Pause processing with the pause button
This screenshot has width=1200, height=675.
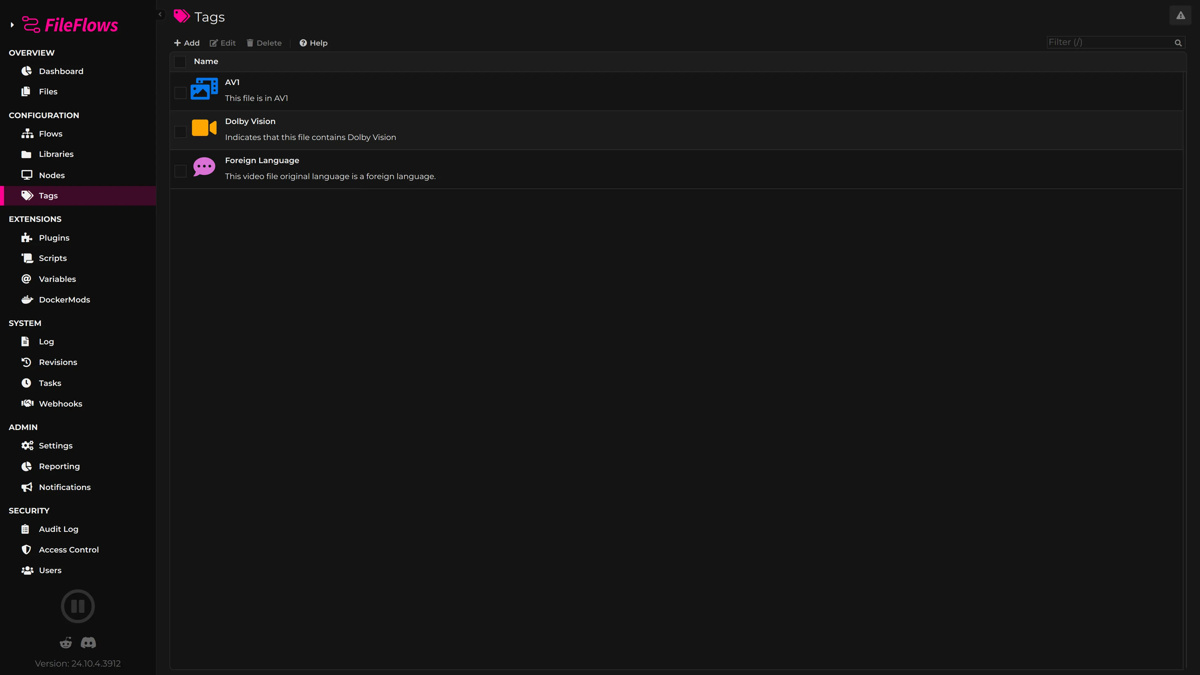[x=78, y=606]
